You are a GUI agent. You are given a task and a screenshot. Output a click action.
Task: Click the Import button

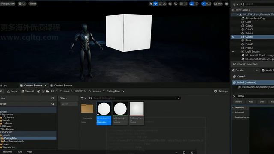point(12,92)
